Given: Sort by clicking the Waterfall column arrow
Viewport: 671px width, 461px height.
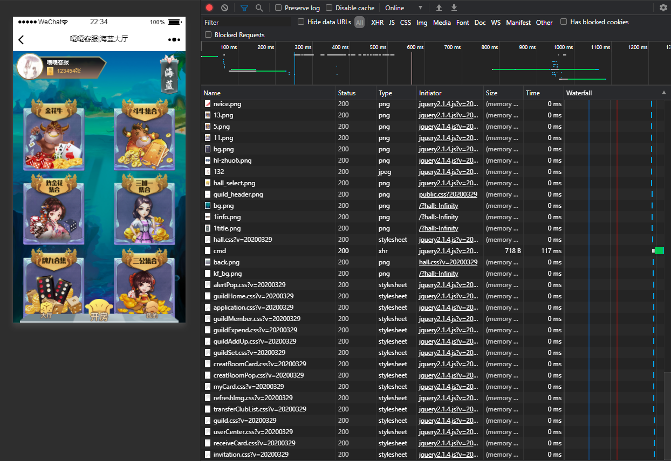Looking at the screenshot, I should click(663, 93).
